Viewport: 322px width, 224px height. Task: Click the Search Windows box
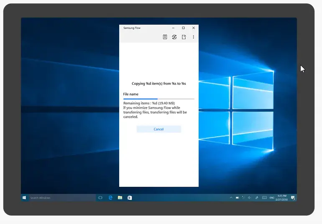click(x=62, y=198)
